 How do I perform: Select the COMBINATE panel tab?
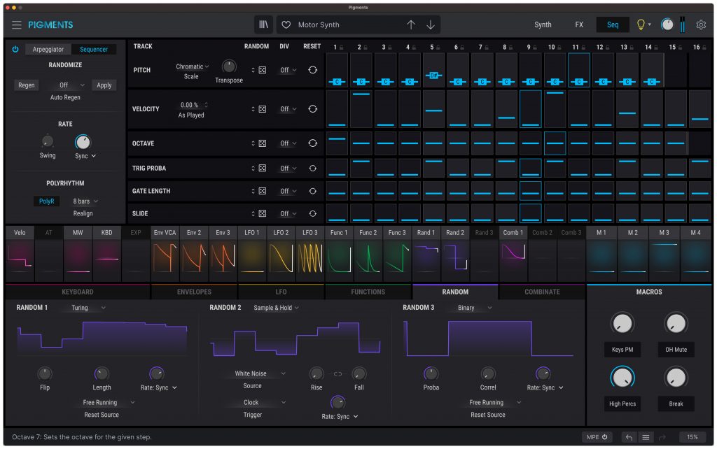point(543,292)
